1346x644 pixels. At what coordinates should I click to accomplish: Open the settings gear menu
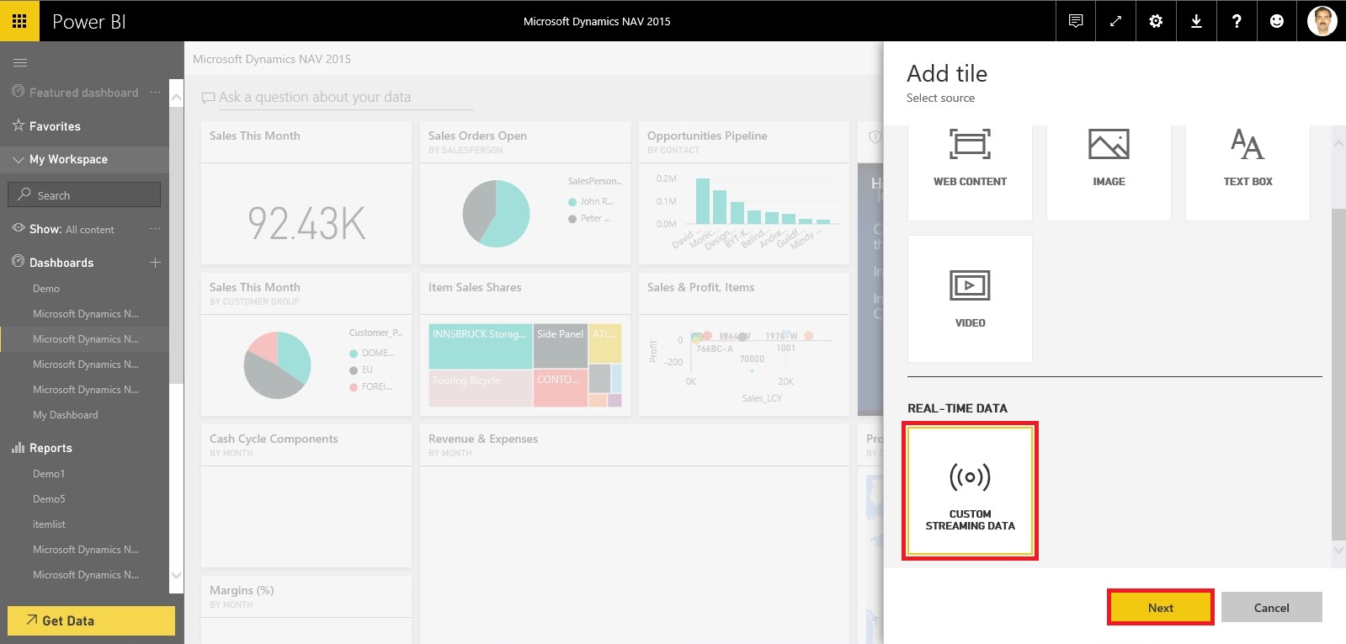pyautogui.click(x=1156, y=21)
